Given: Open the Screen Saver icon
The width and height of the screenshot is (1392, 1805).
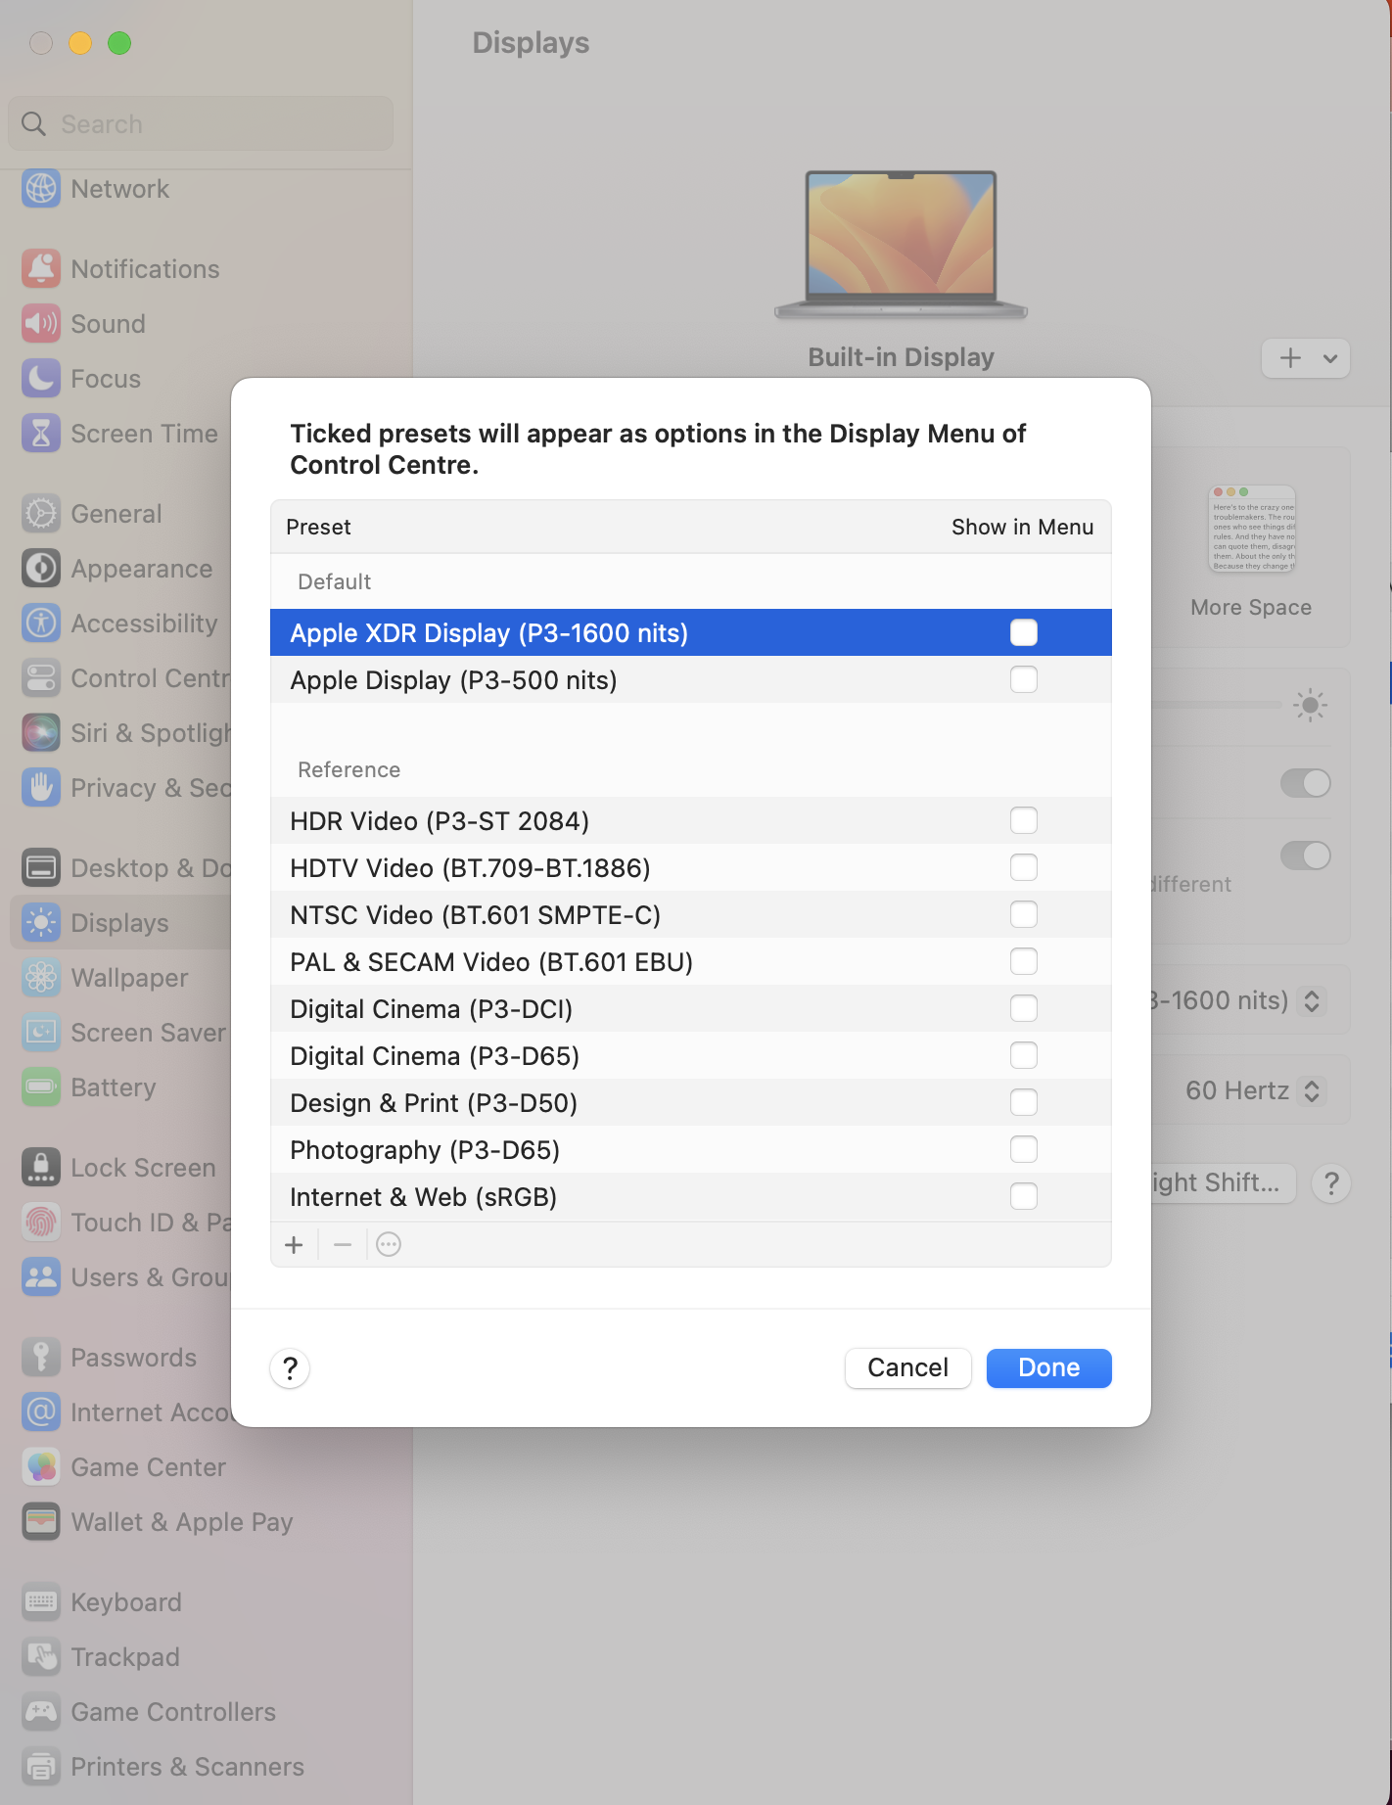Looking at the screenshot, I should pos(41,1033).
